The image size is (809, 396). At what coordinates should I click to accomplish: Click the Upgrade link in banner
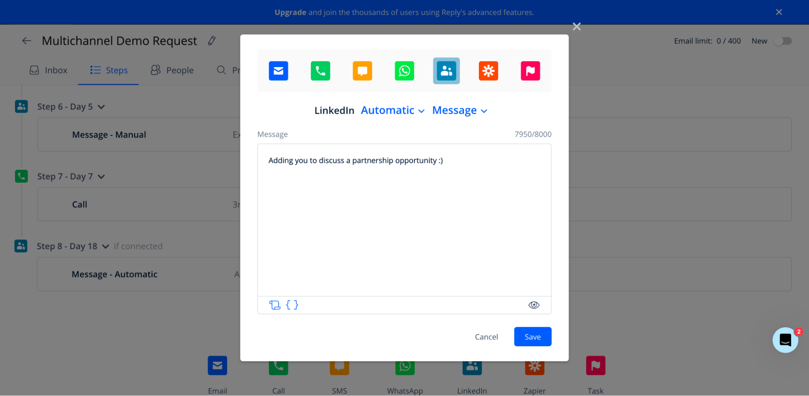tap(290, 12)
